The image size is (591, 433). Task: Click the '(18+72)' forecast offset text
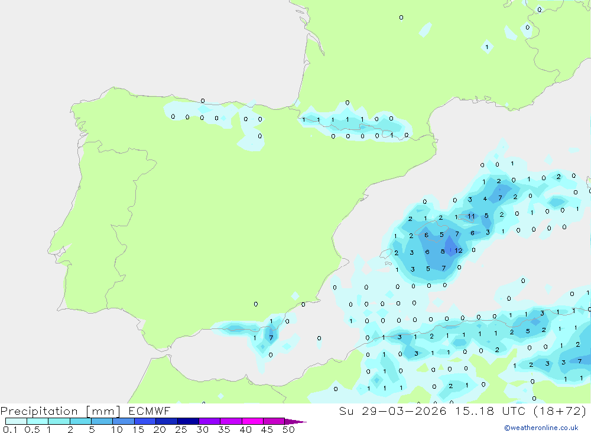[560, 411]
